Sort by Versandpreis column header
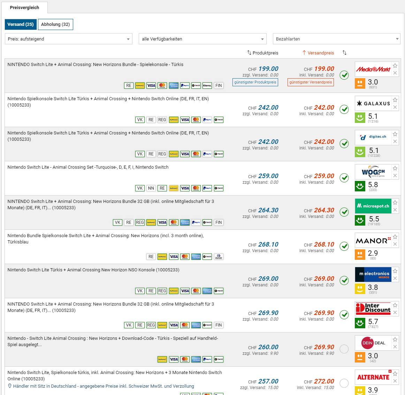Viewport: 405px width, 395px height. tap(318, 53)
